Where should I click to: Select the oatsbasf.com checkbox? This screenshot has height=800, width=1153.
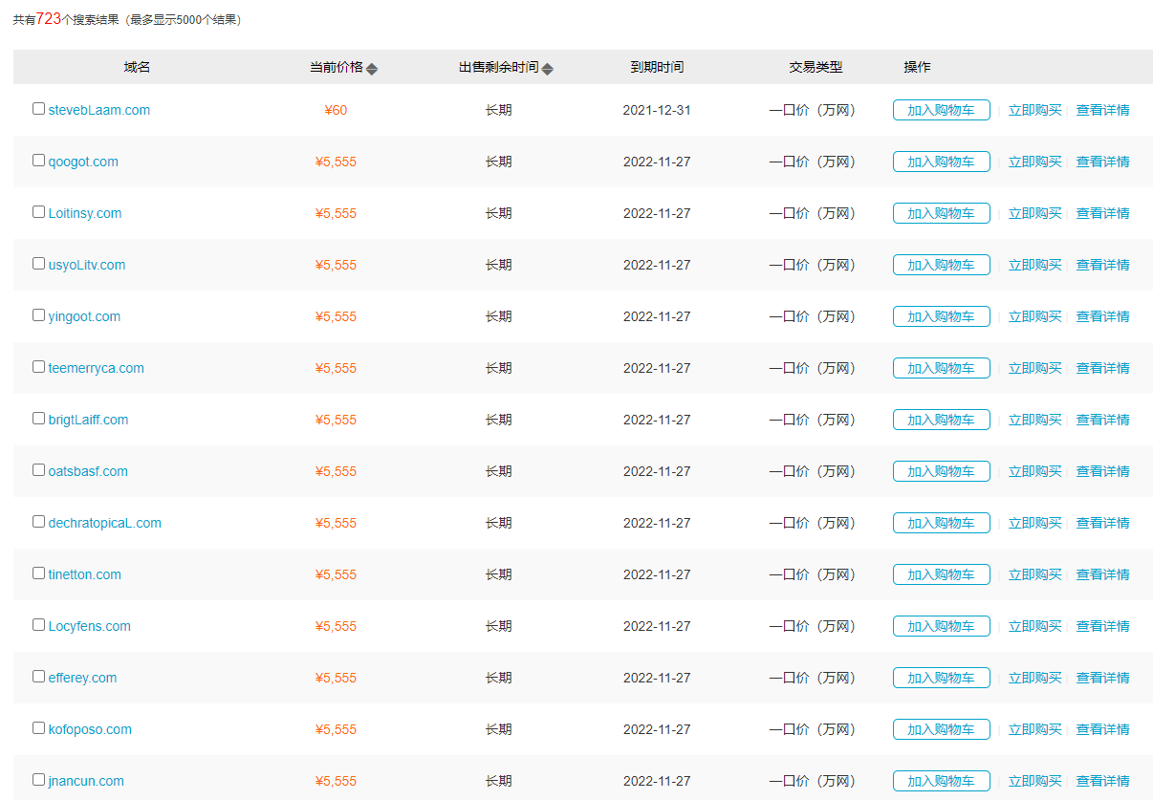pyautogui.click(x=39, y=470)
